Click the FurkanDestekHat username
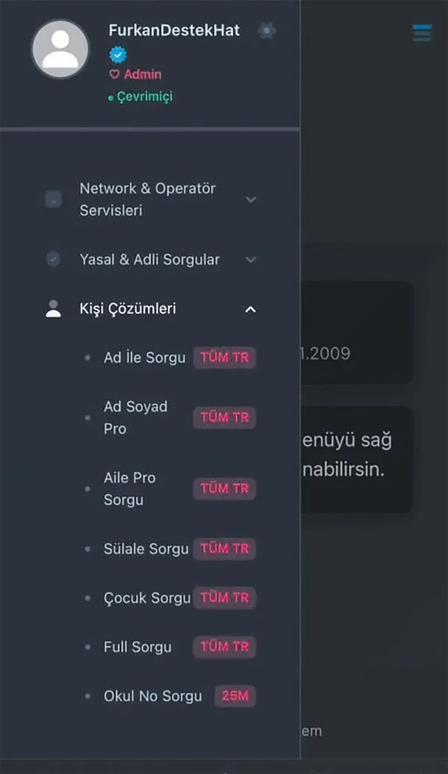The height and width of the screenshot is (774, 448). point(174,31)
